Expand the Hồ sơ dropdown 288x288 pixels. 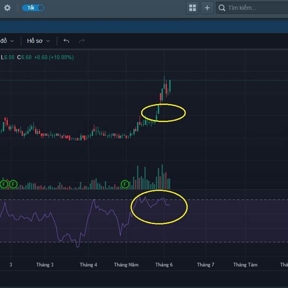38,41
